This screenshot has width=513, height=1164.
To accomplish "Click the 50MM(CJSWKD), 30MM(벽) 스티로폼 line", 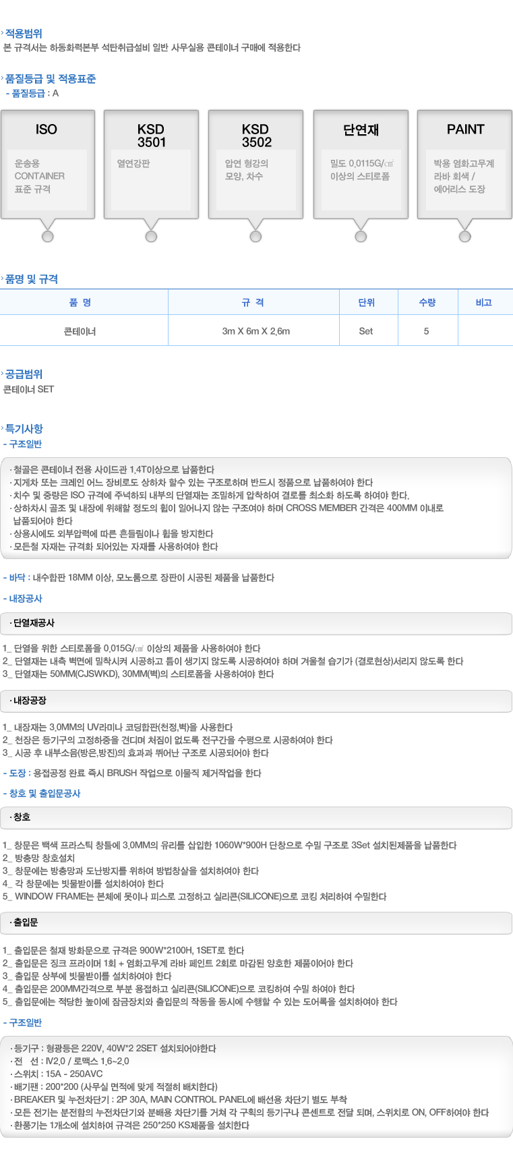I will coord(138,674).
